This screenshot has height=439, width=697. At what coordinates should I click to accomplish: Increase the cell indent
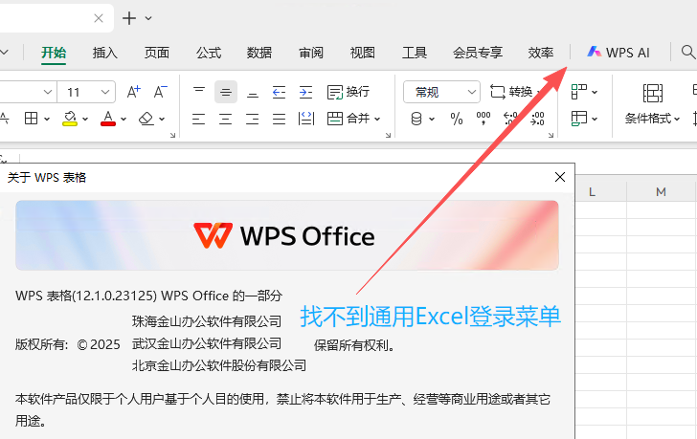point(305,92)
